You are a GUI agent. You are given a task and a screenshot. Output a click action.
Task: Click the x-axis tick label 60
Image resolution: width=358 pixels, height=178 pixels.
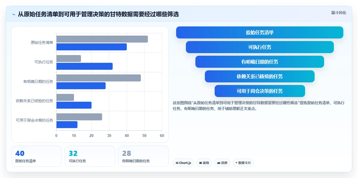point(162,136)
